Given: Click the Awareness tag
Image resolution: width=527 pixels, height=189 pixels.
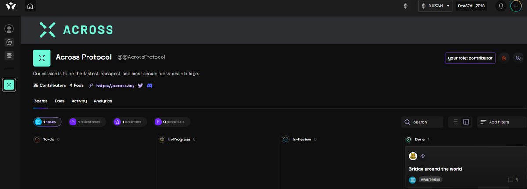Looking at the screenshot, I should click(x=430, y=179).
